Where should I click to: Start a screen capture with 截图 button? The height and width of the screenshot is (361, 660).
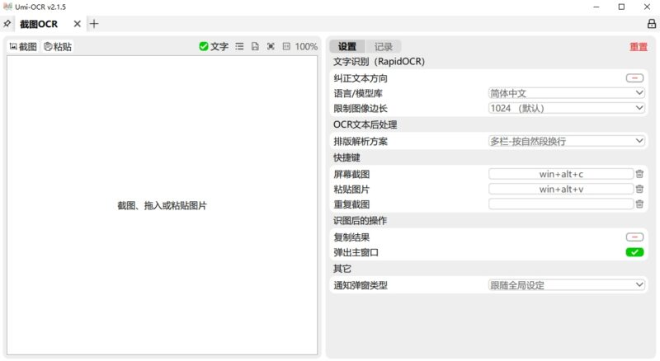pos(24,47)
